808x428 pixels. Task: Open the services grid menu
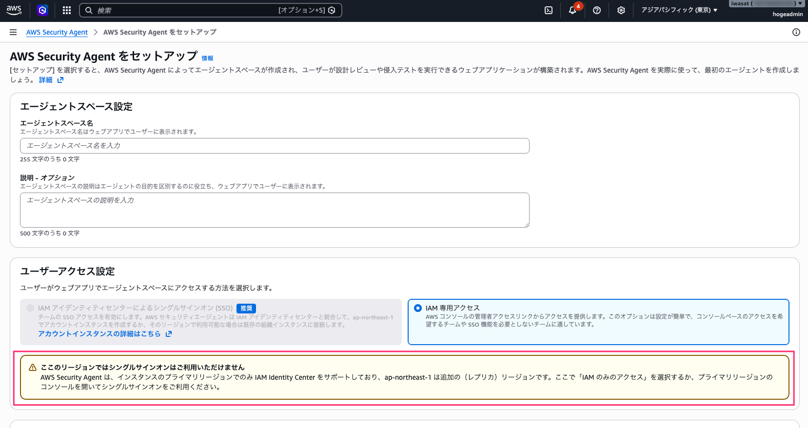(67, 10)
